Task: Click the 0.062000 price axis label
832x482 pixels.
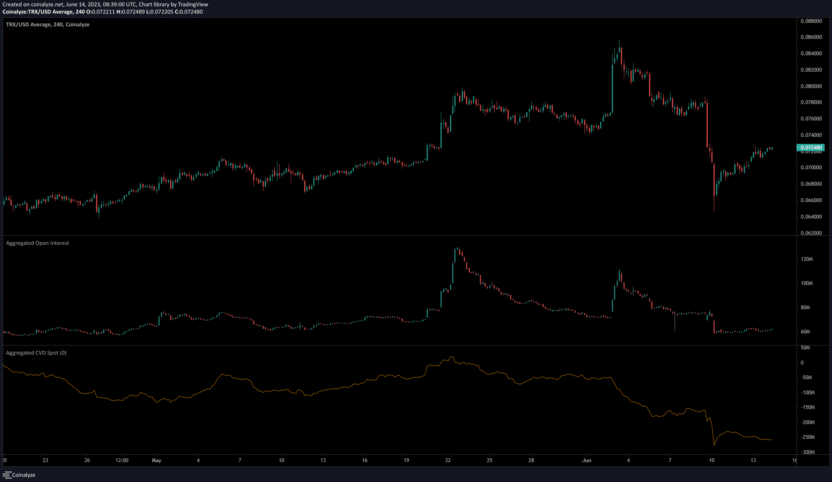Action: coord(811,233)
